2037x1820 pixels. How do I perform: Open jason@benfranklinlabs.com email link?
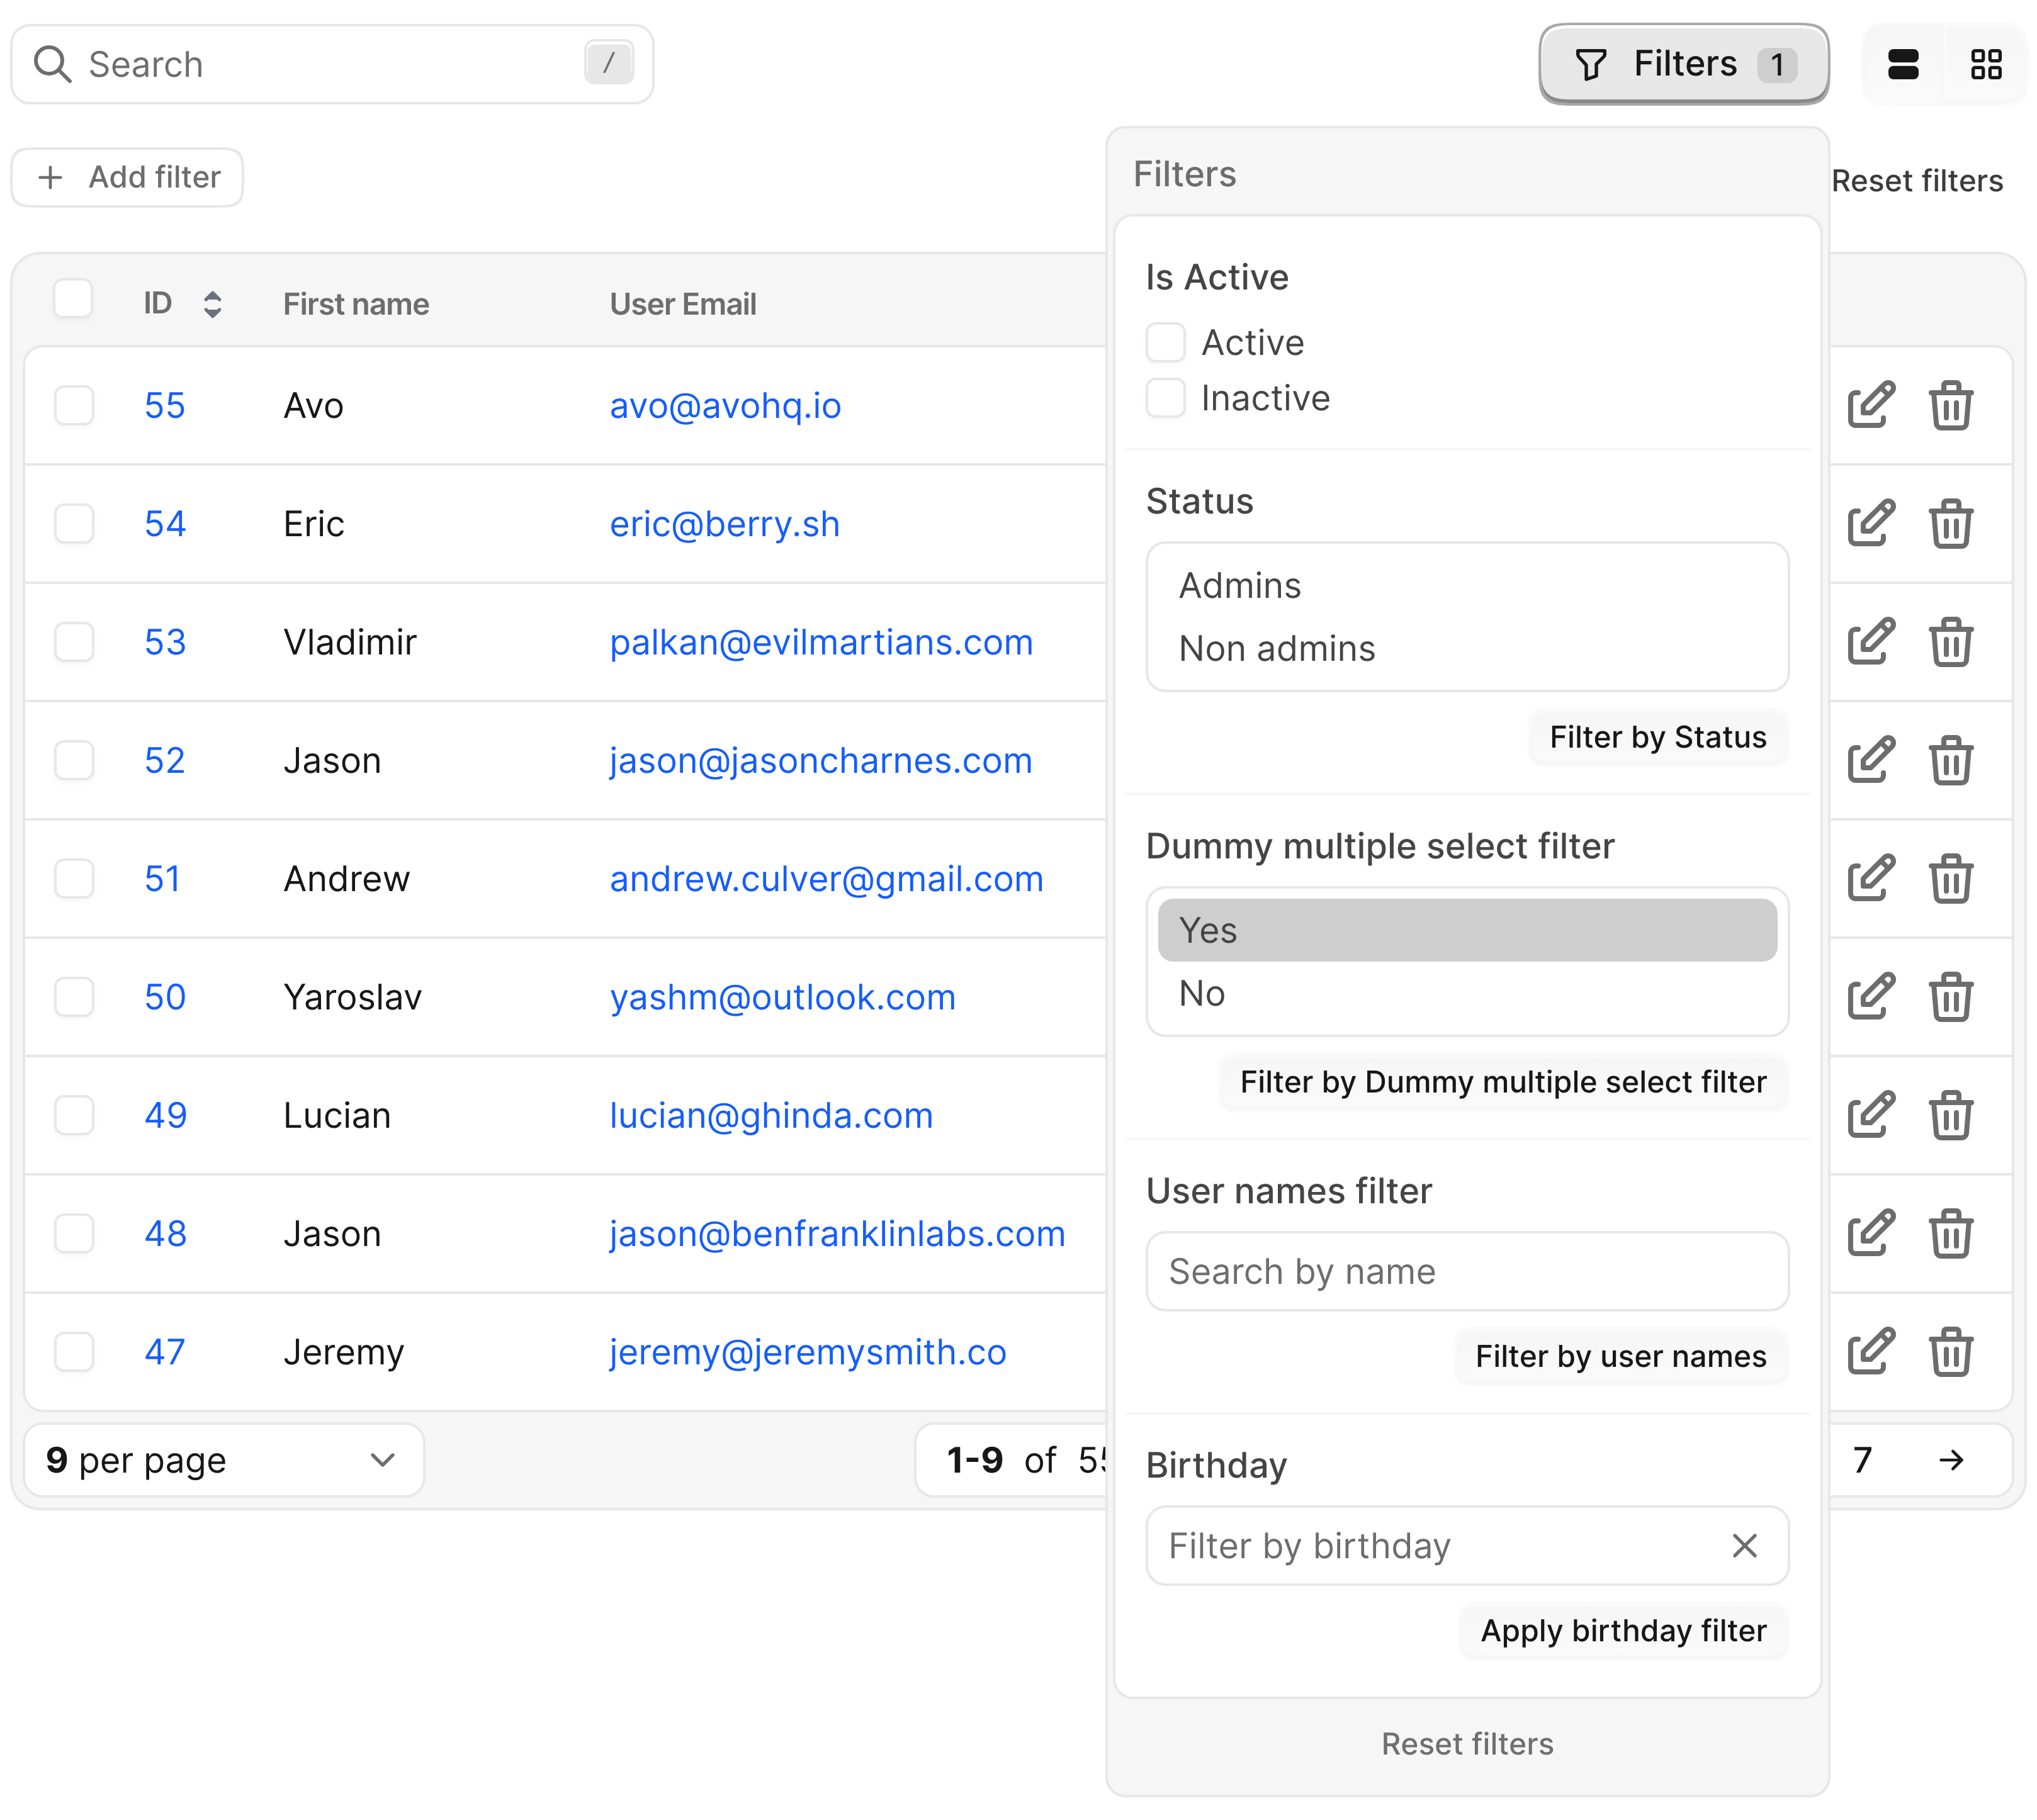point(837,1233)
